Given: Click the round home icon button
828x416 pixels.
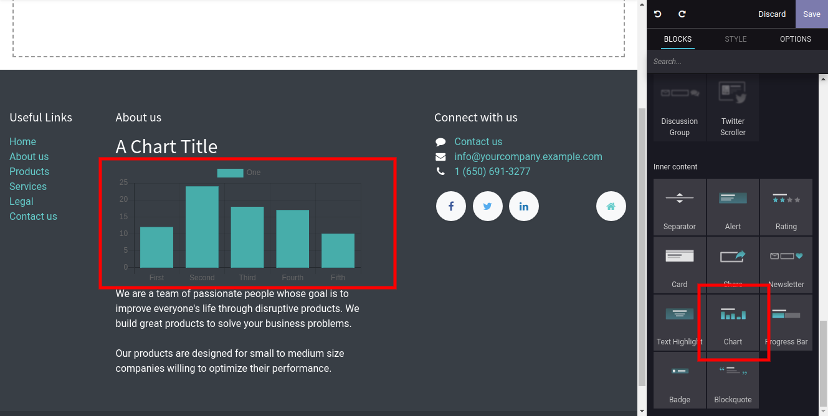Looking at the screenshot, I should pos(611,206).
